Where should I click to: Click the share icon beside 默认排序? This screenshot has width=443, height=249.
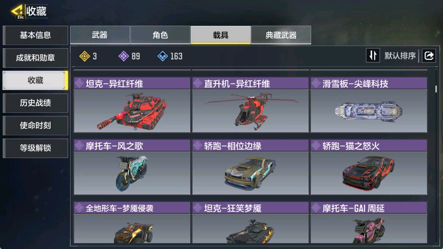429,56
